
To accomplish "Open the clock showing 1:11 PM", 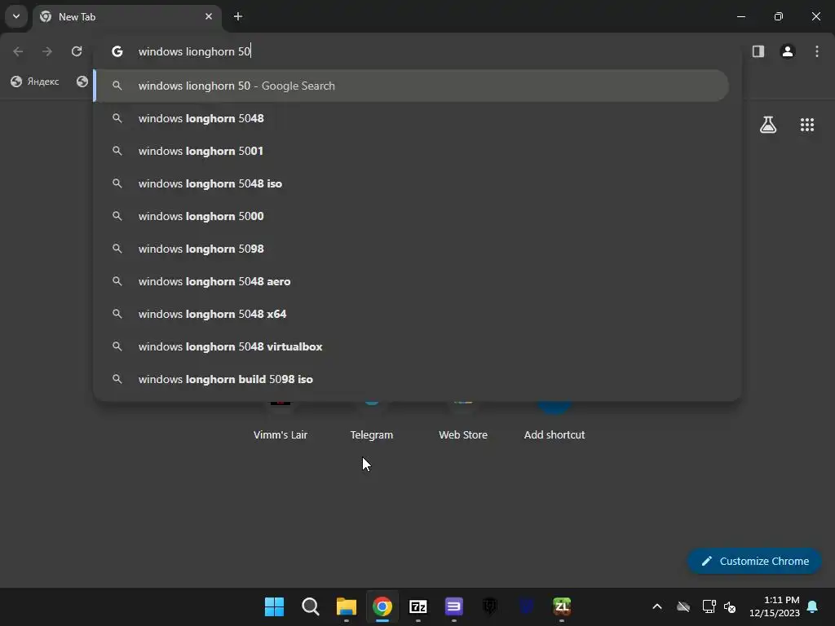I will tap(775, 606).
